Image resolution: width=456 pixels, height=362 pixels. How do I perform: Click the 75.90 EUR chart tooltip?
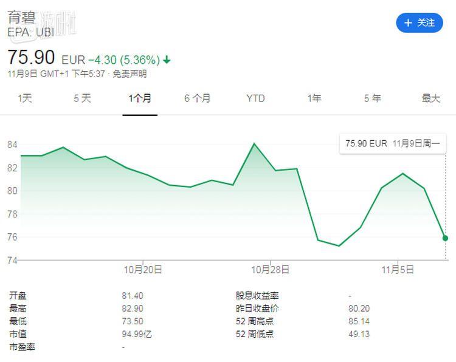tap(393, 143)
